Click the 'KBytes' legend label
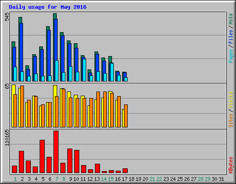Viewport: 236px width, 184px height. click(x=231, y=165)
